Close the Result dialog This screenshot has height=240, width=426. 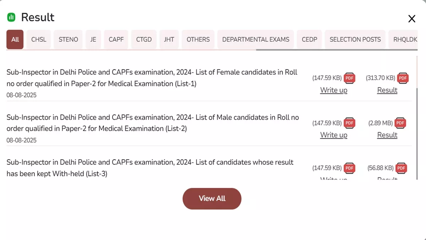[x=411, y=19]
